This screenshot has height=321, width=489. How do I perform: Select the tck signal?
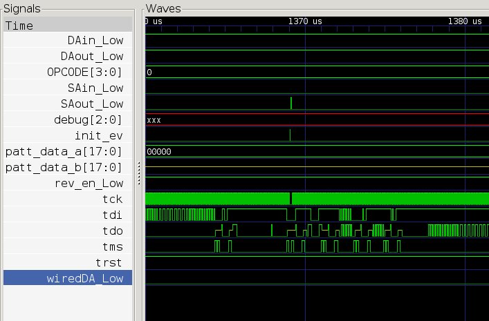tap(68, 200)
